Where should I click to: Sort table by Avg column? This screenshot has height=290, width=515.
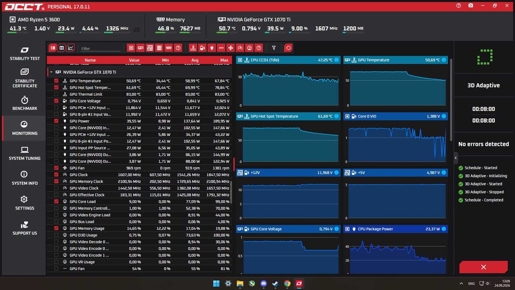[195, 60]
